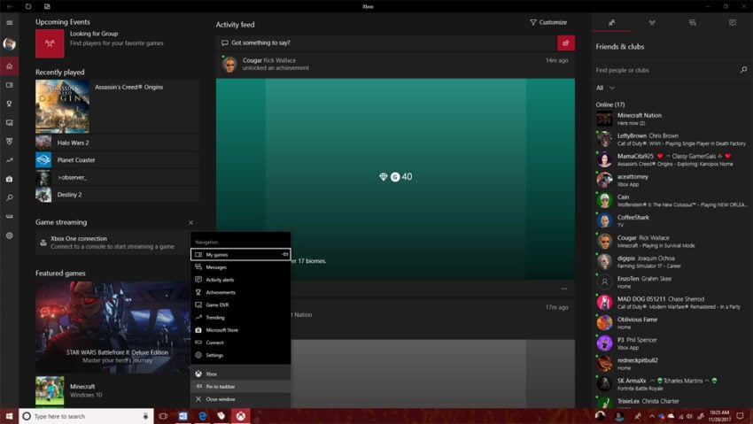The width and height of the screenshot is (753, 424).
Task: Open Microsoft Edge from taskbar
Action: pos(202,416)
